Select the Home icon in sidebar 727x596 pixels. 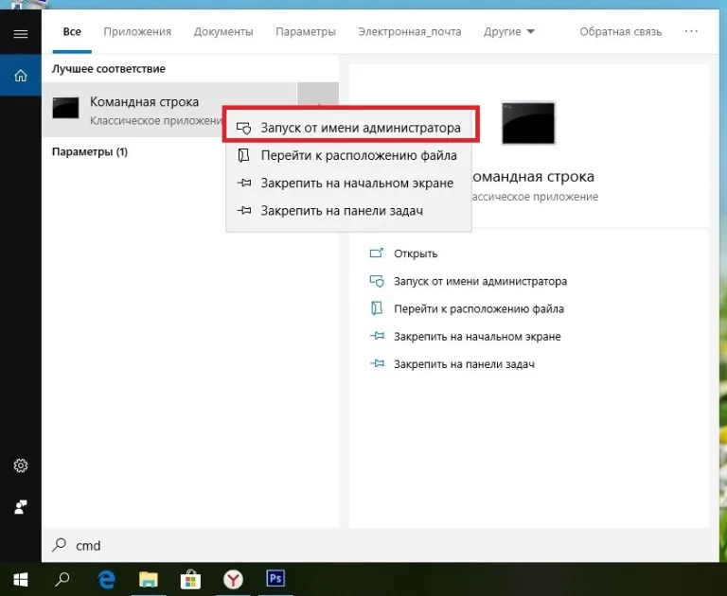21,75
